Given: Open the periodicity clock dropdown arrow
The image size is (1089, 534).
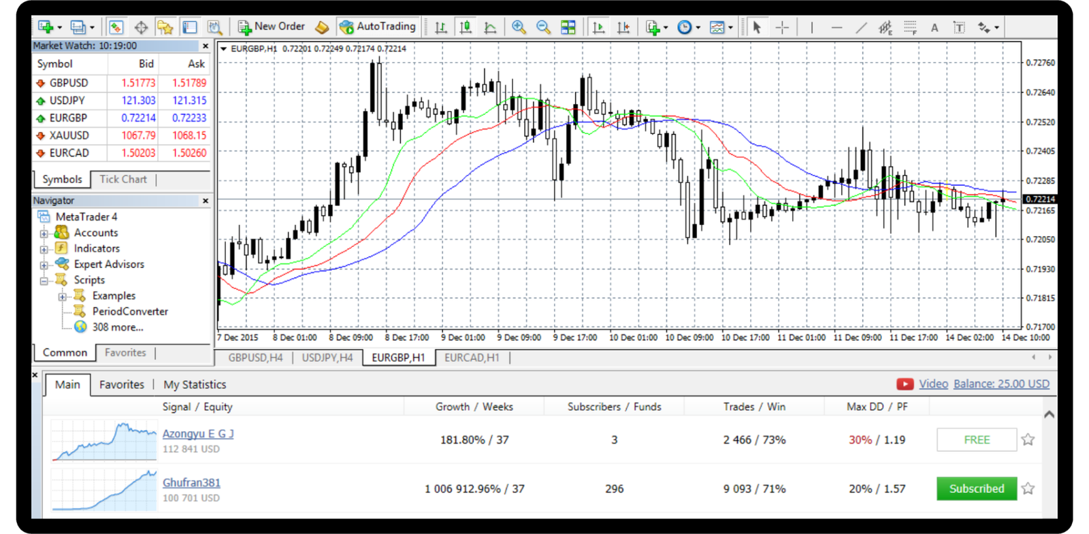Looking at the screenshot, I should 698,28.
